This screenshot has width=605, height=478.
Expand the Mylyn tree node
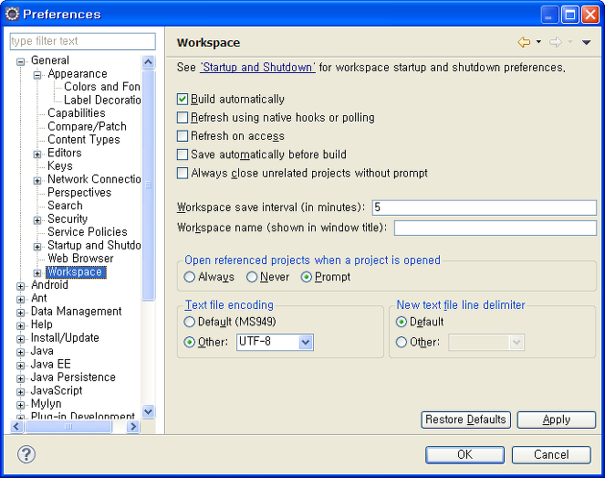[21, 405]
